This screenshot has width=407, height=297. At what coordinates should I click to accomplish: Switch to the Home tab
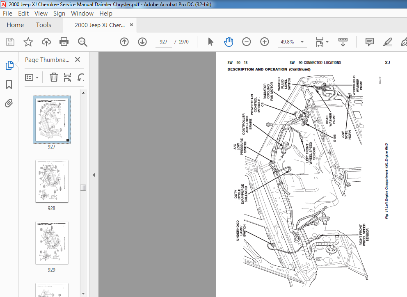coord(15,25)
